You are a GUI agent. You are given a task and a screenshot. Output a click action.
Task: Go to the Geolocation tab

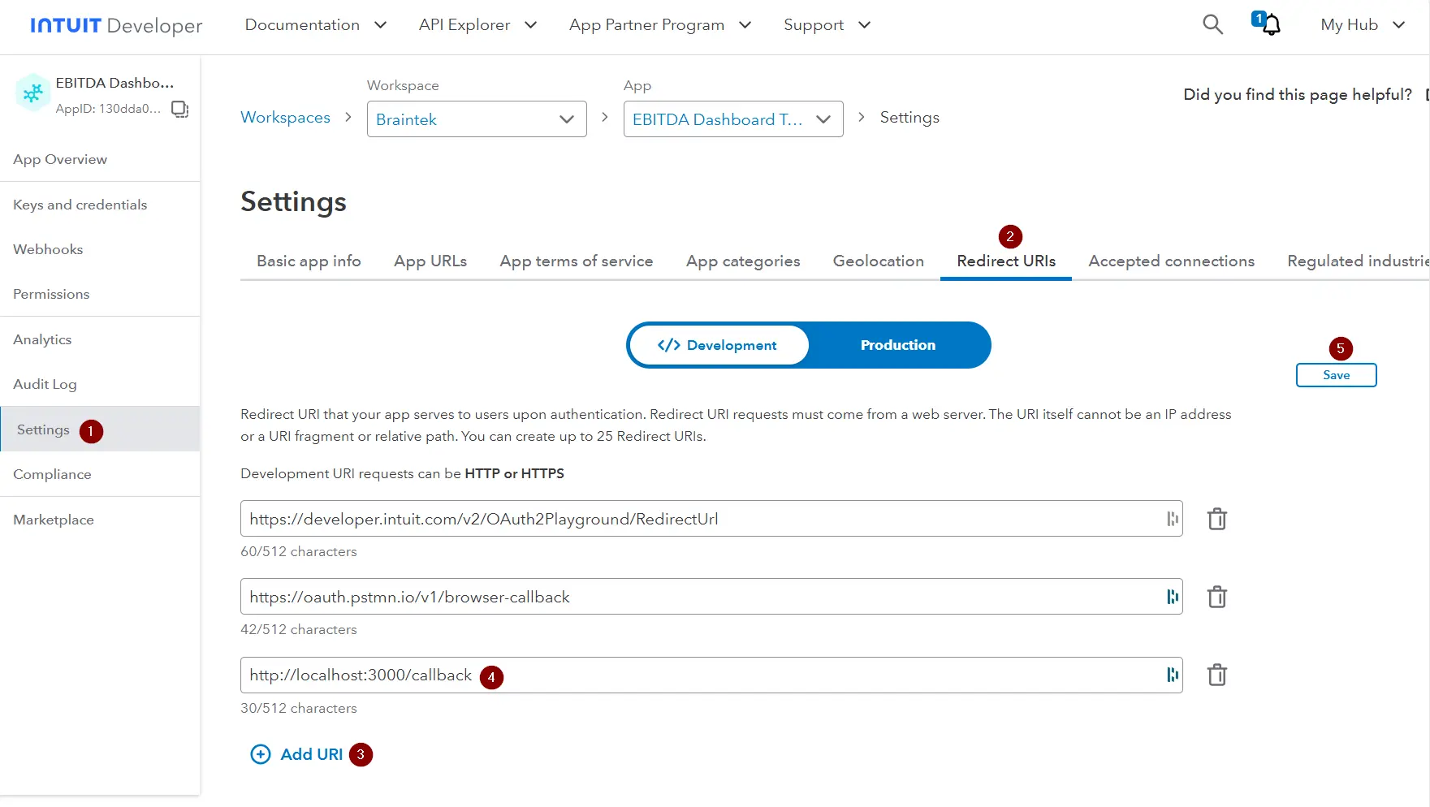[x=879, y=261]
